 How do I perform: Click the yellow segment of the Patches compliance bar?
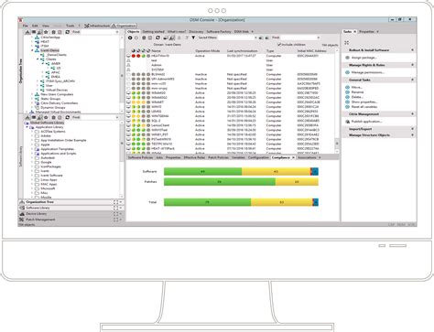(x=297, y=182)
